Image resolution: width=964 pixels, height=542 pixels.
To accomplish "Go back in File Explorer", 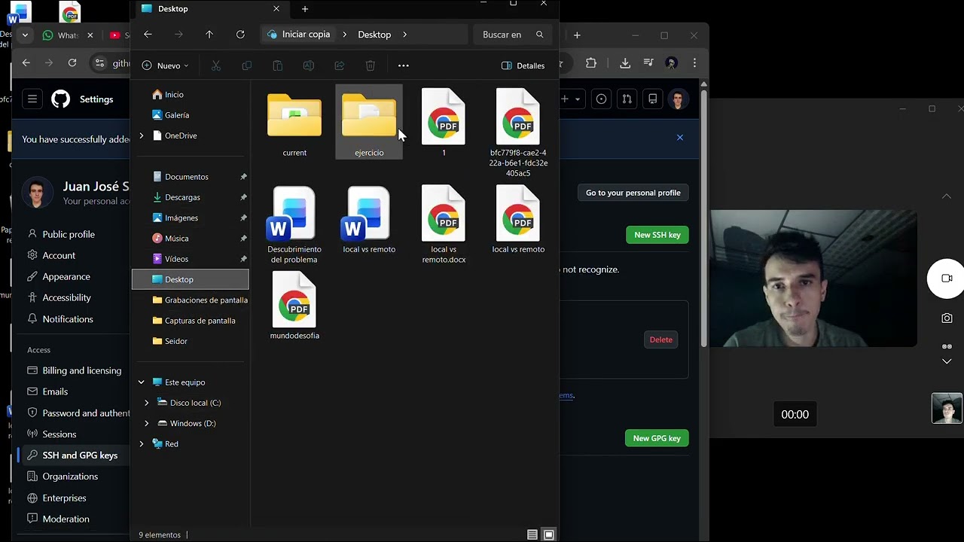I will [x=148, y=35].
